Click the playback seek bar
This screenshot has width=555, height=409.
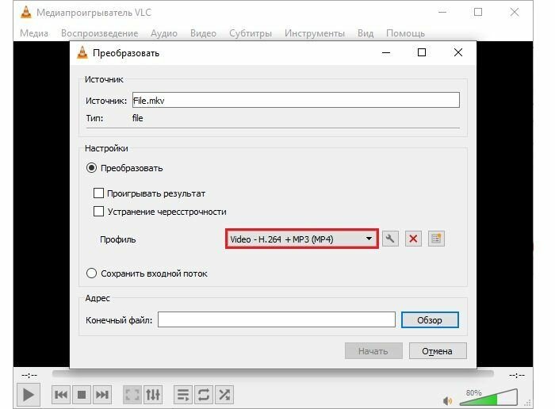273,373
